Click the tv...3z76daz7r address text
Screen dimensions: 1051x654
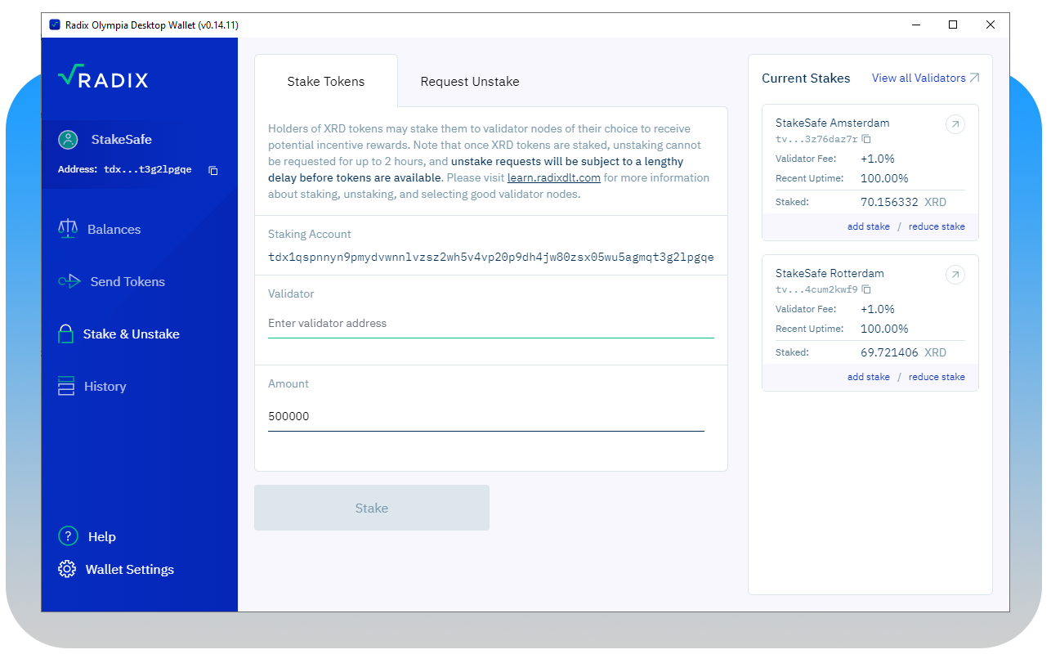click(x=816, y=139)
